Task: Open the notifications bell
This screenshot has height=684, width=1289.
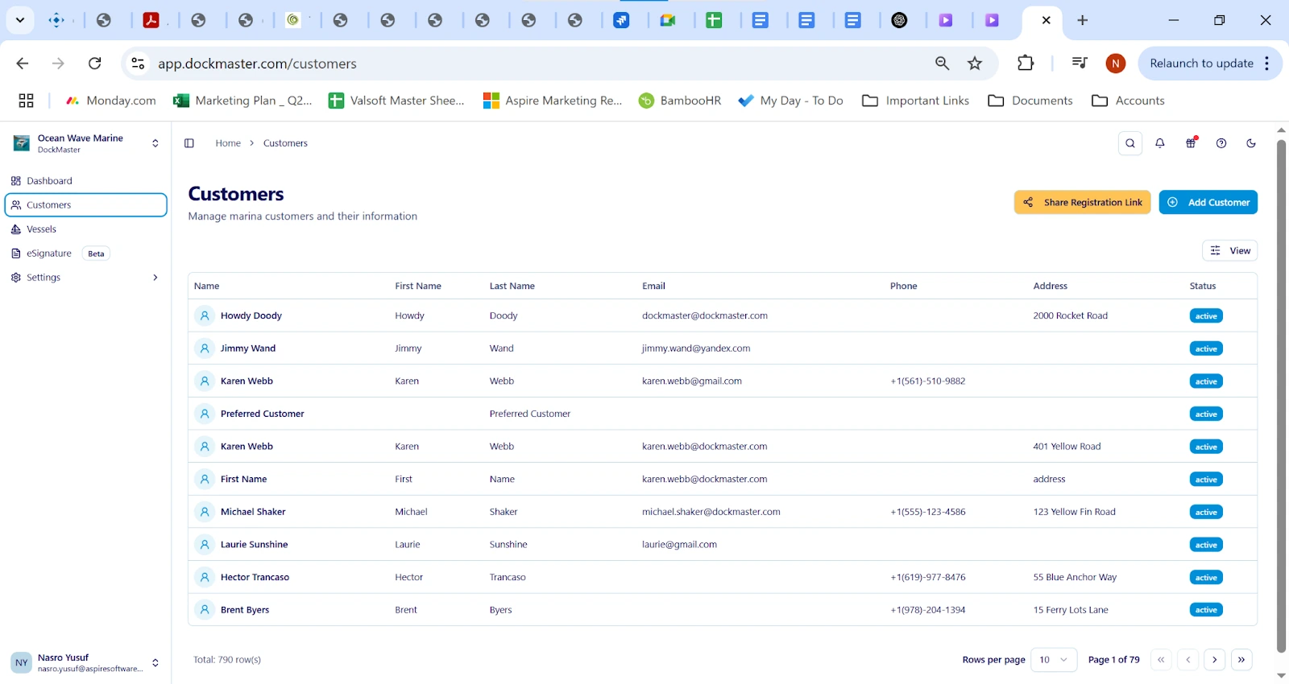Action: pos(1160,143)
